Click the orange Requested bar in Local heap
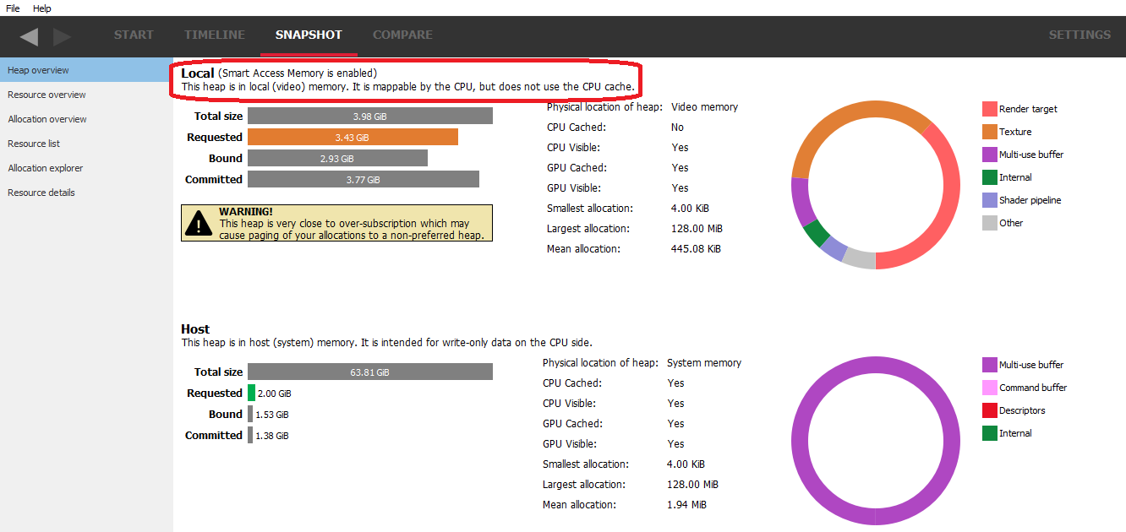The height and width of the screenshot is (532, 1126). pyautogui.click(x=353, y=137)
